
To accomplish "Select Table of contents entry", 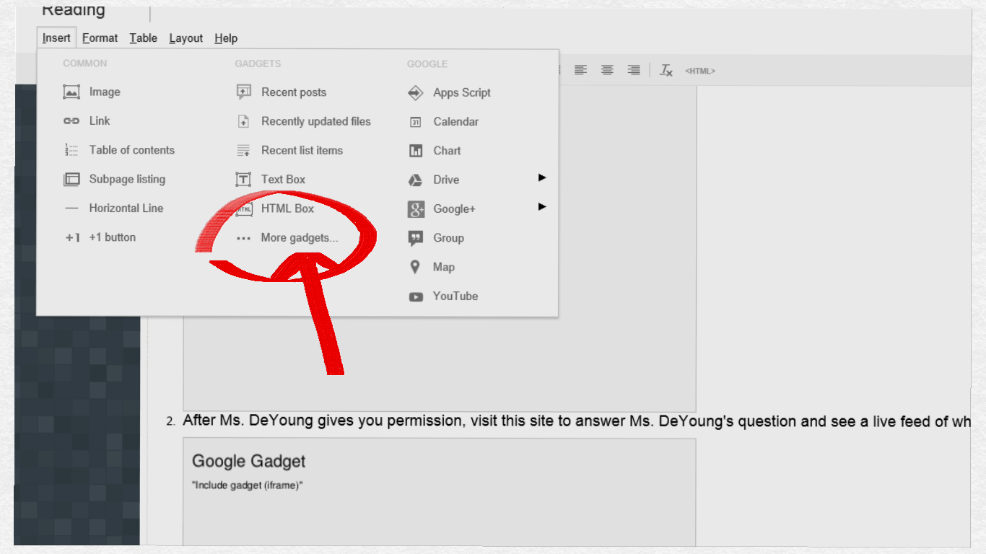I will pos(131,150).
